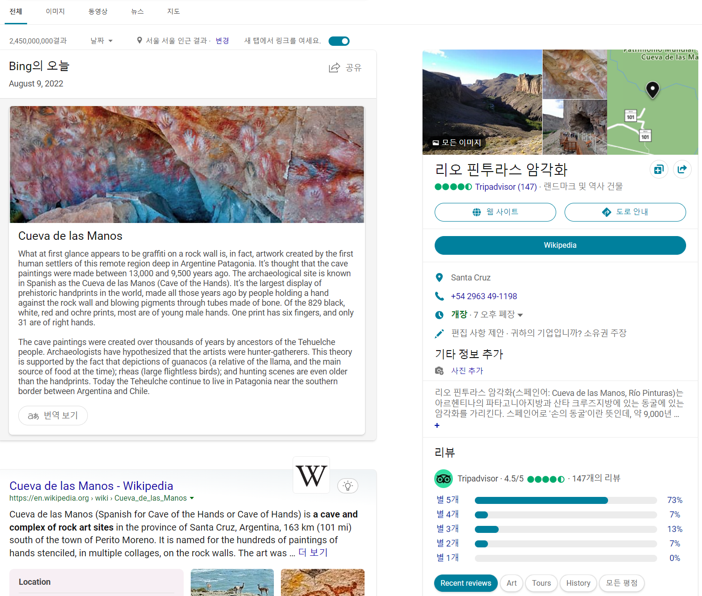Click the Wikipedia W logo thumbnail
The width and height of the screenshot is (702, 596).
[311, 475]
